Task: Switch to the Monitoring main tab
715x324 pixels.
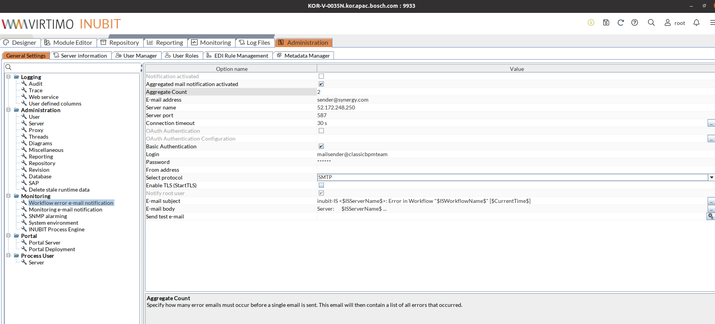Action: (211, 42)
